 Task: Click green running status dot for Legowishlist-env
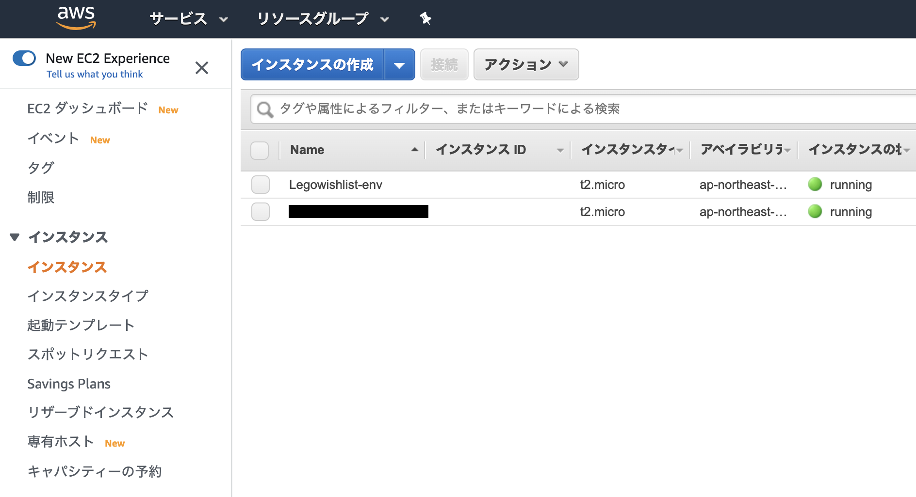pos(815,184)
